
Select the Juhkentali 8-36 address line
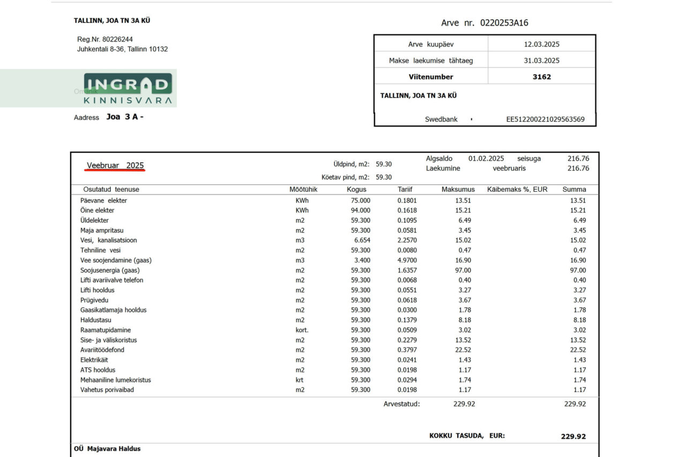[122, 49]
